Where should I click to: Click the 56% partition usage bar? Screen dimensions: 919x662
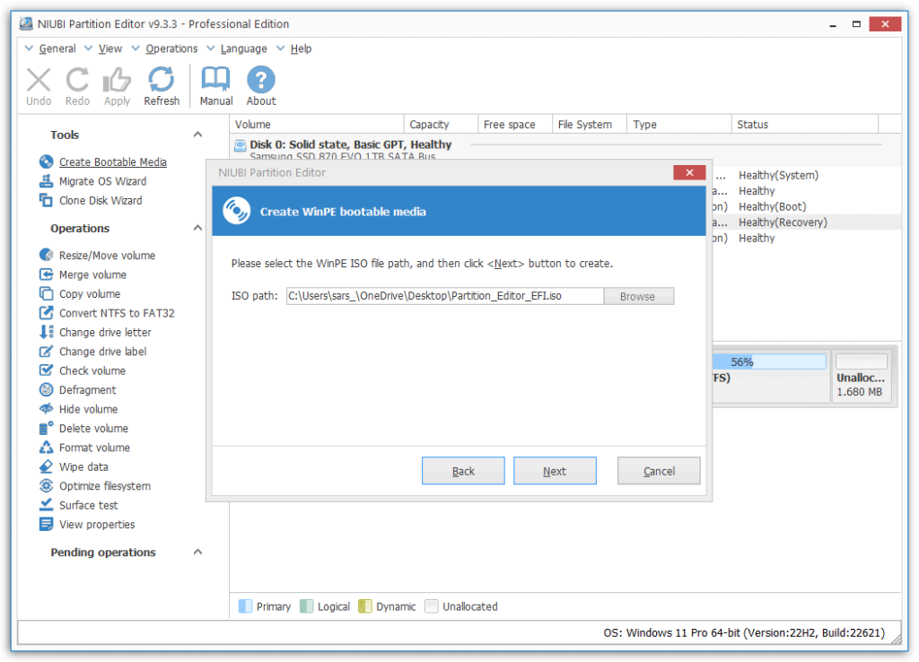click(769, 361)
